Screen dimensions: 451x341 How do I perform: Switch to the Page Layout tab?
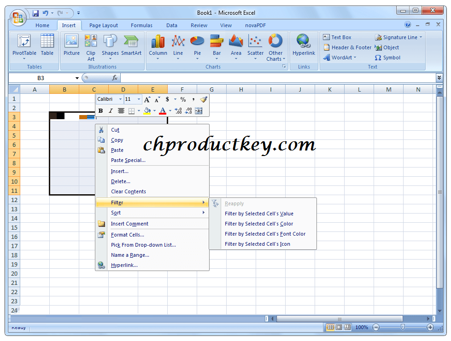click(x=104, y=25)
